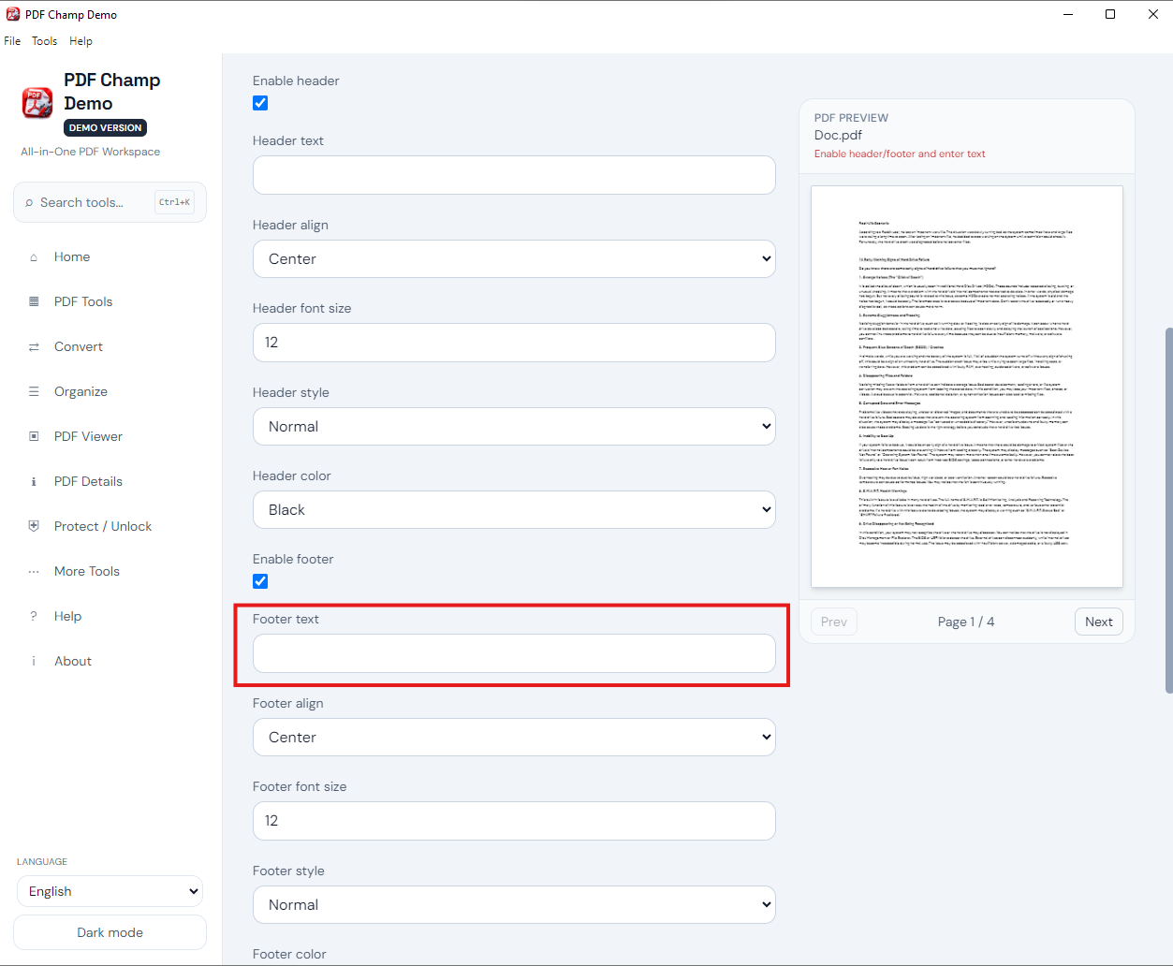This screenshot has height=966, width=1173.
Task: Click the red 'Enable header/footer and enter text' message
Action: tap(900, 154)
